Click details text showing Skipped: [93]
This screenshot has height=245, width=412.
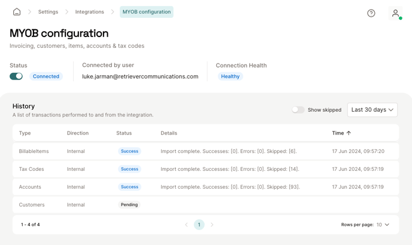click(x=230, y=187)
